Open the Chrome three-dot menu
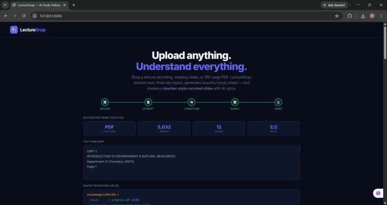The height and width of the screenshot is (205, 387). (381, 16)
